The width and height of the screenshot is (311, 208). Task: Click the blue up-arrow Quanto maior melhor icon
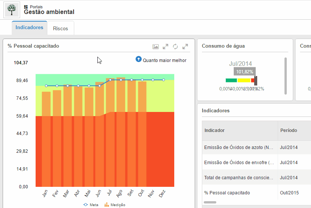pos(138,59)
